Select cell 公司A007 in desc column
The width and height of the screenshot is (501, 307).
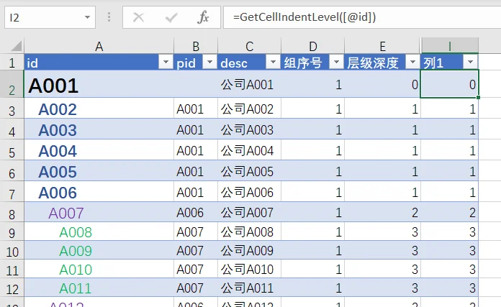(x=250, y=212)
